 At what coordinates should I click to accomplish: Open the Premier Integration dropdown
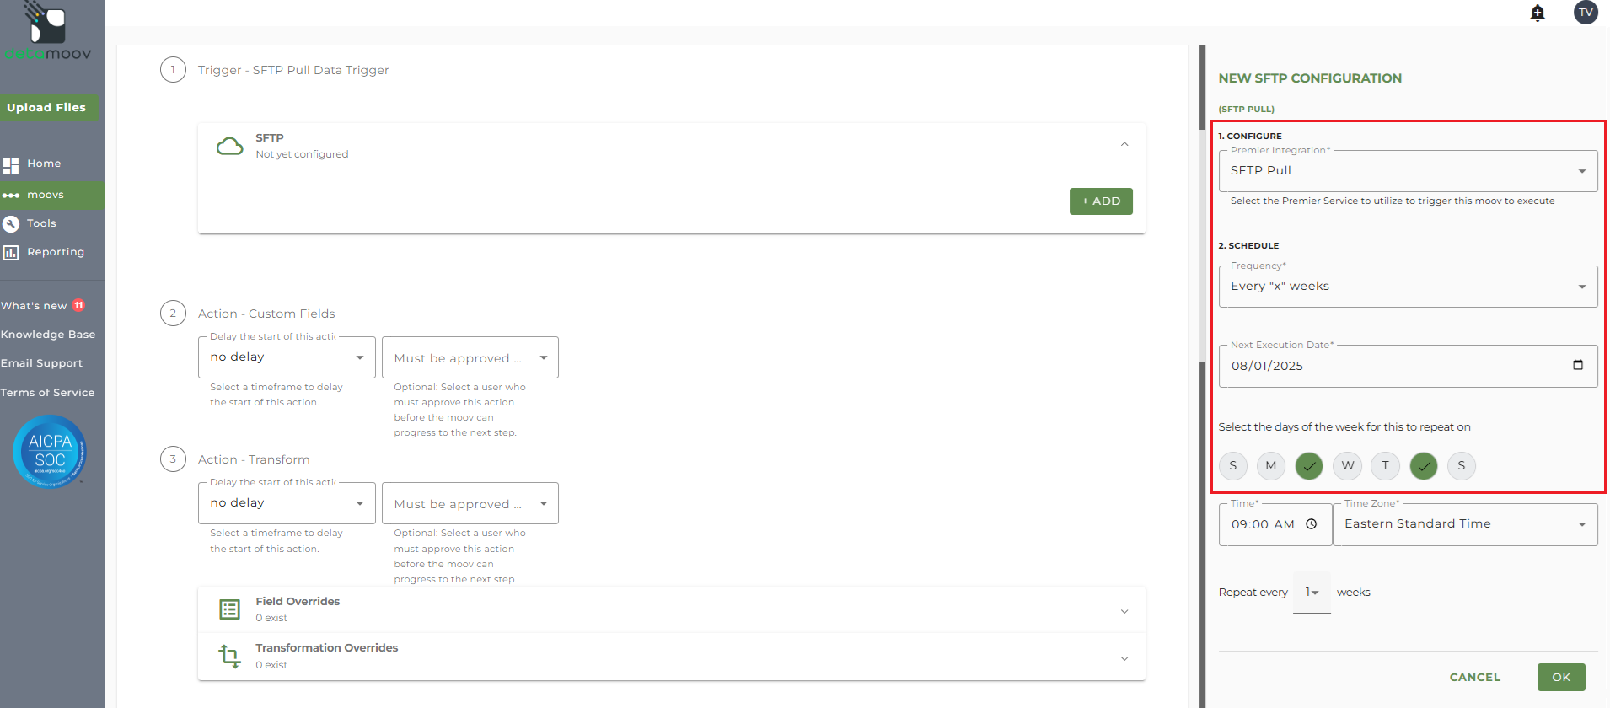click(1408, 171)
